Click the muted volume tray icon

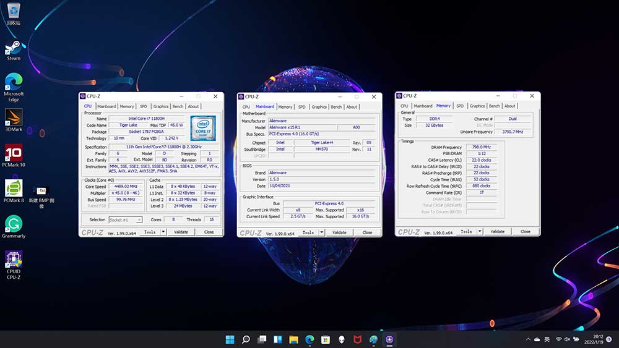click(567, 339)
